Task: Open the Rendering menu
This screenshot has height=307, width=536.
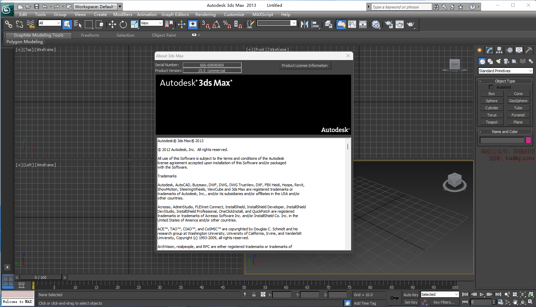Action: coord(205,15)
